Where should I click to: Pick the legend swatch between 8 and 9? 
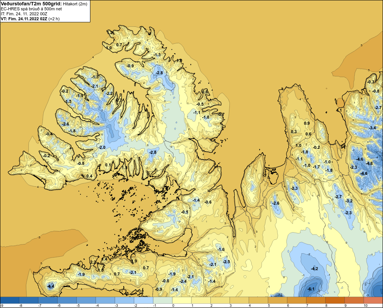click(336, 300)
